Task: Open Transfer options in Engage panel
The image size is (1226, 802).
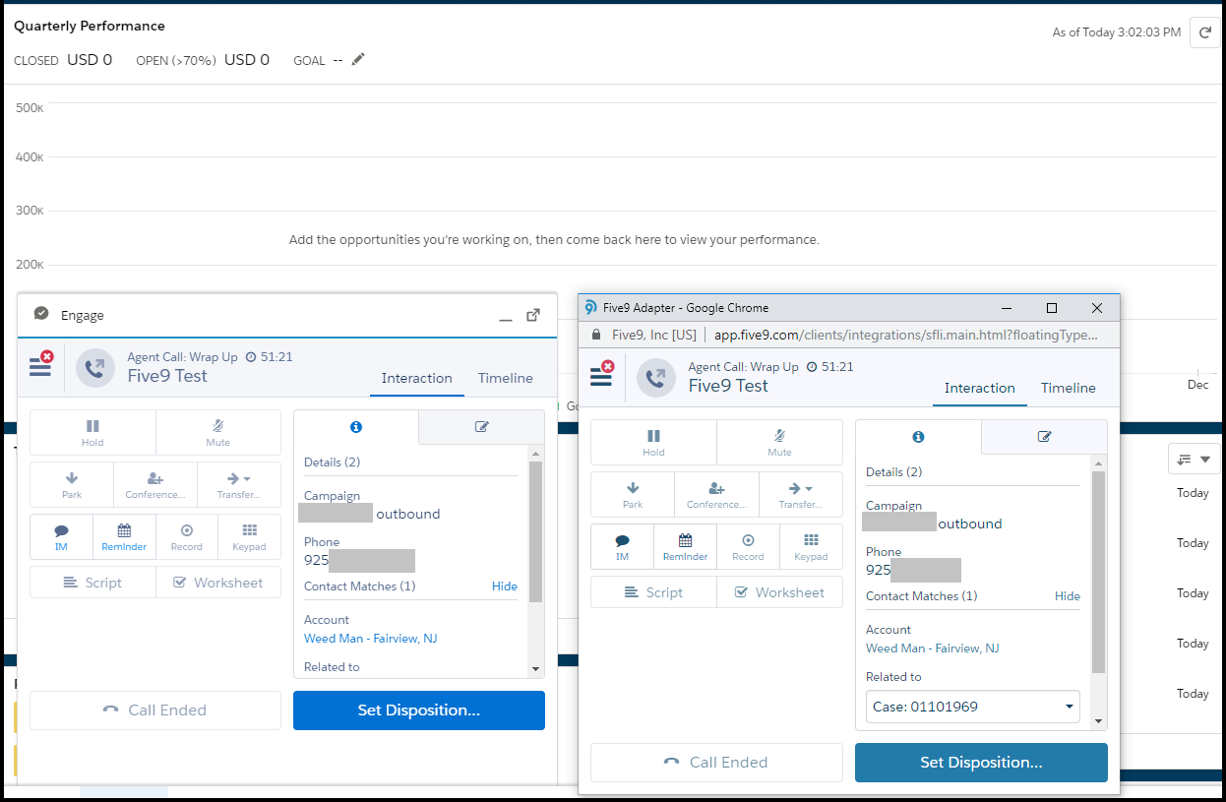Action: (x=239, y=485)
